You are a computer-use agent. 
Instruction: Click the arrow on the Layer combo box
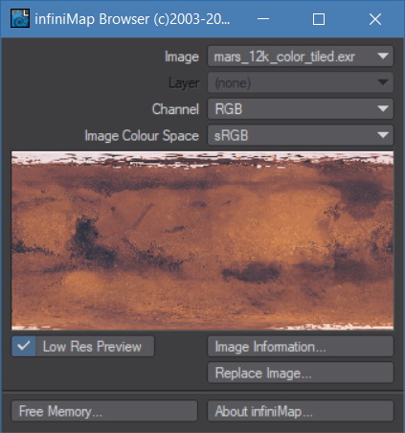pyautogui.click(x=383, y=82)
